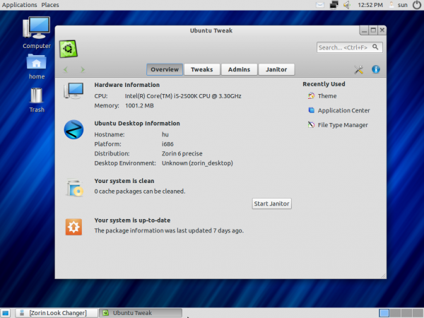The width and height of the screenshot is (424, 318).
Task: Open the Places menu
Action: click(x=50, y=5)
